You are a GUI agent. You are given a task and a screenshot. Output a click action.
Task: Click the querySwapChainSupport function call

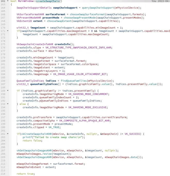[98, 8]
